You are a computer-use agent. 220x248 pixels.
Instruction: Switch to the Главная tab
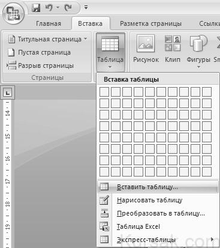[49, 23]
